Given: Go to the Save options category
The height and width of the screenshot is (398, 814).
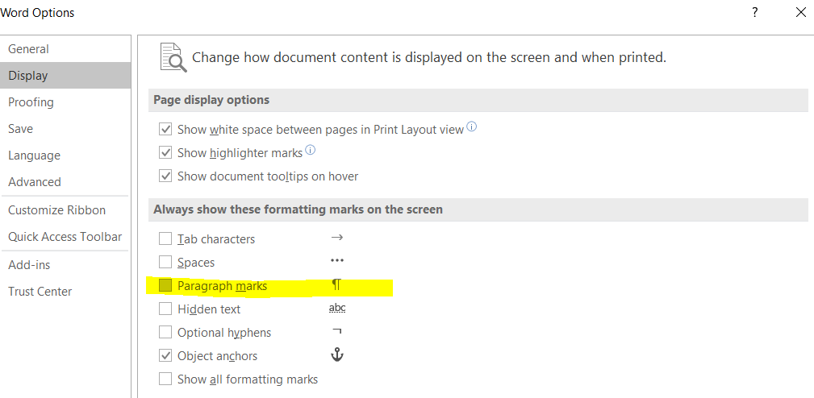Looking at the screenshot, I should [x=65, y=129].
